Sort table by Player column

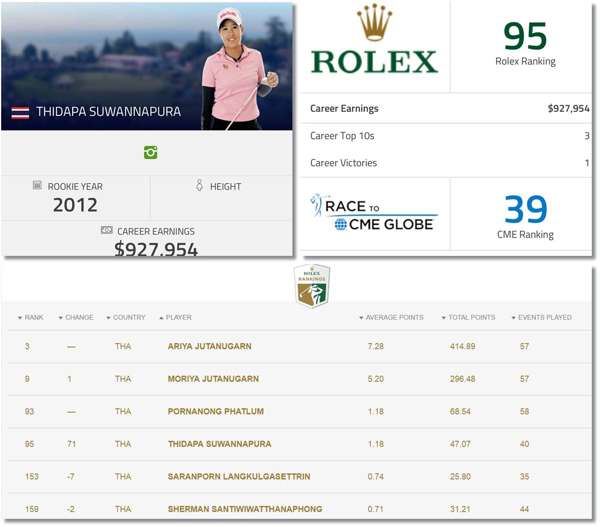coord(175,317)
